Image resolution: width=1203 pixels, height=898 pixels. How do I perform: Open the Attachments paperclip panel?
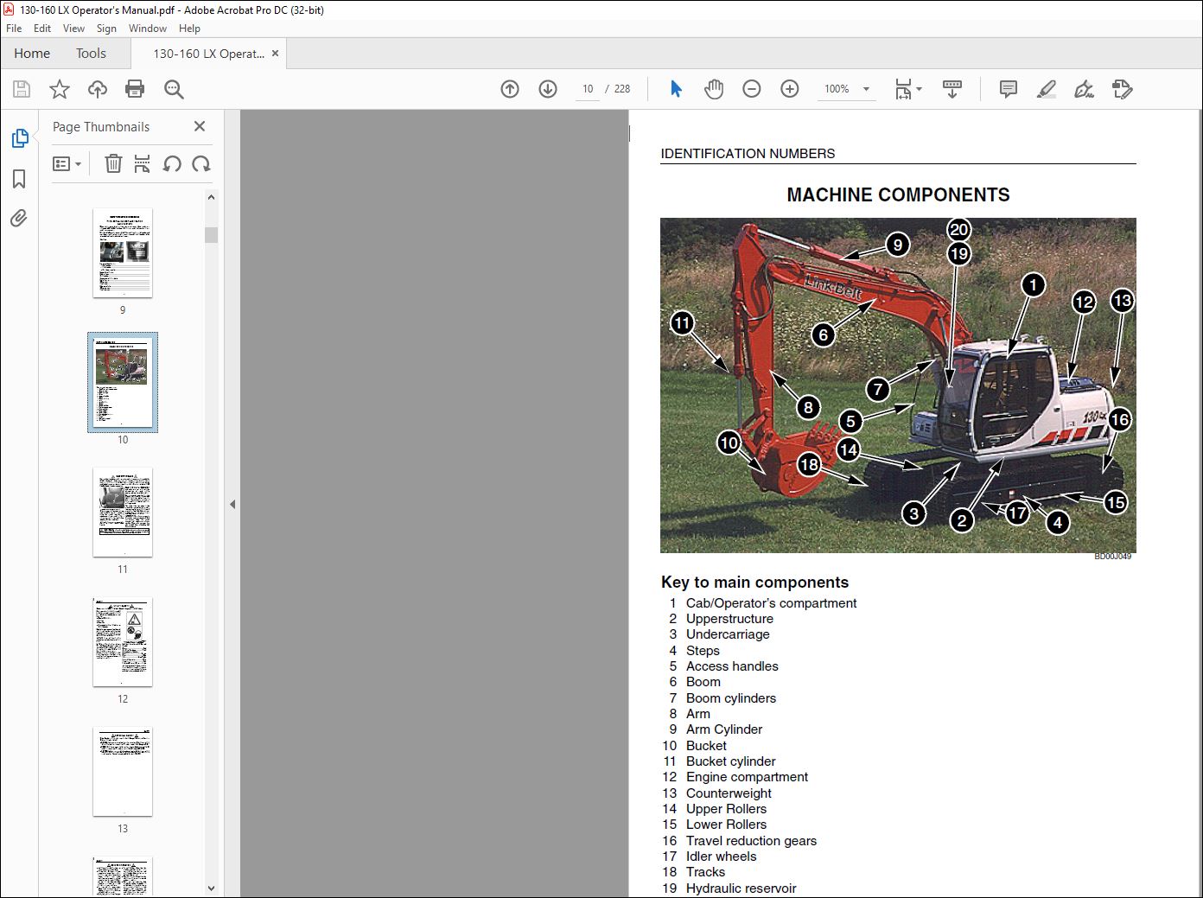pos(19,218)
